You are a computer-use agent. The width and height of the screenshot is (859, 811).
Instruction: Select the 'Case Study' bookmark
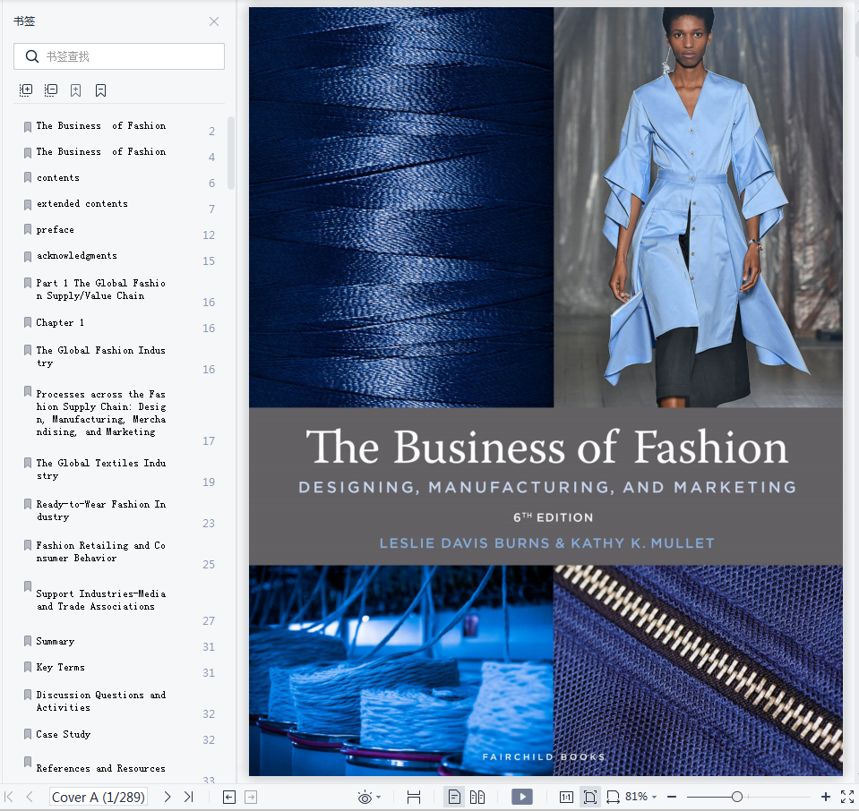pyautogui.click(x=64, y=734)
